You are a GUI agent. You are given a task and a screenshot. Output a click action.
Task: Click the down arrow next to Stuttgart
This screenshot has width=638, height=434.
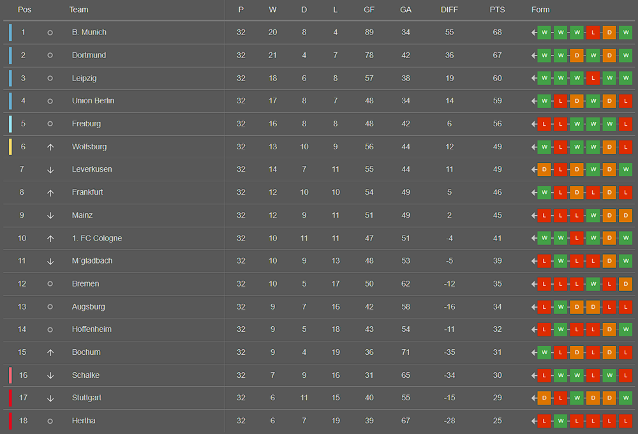point(50,398)
